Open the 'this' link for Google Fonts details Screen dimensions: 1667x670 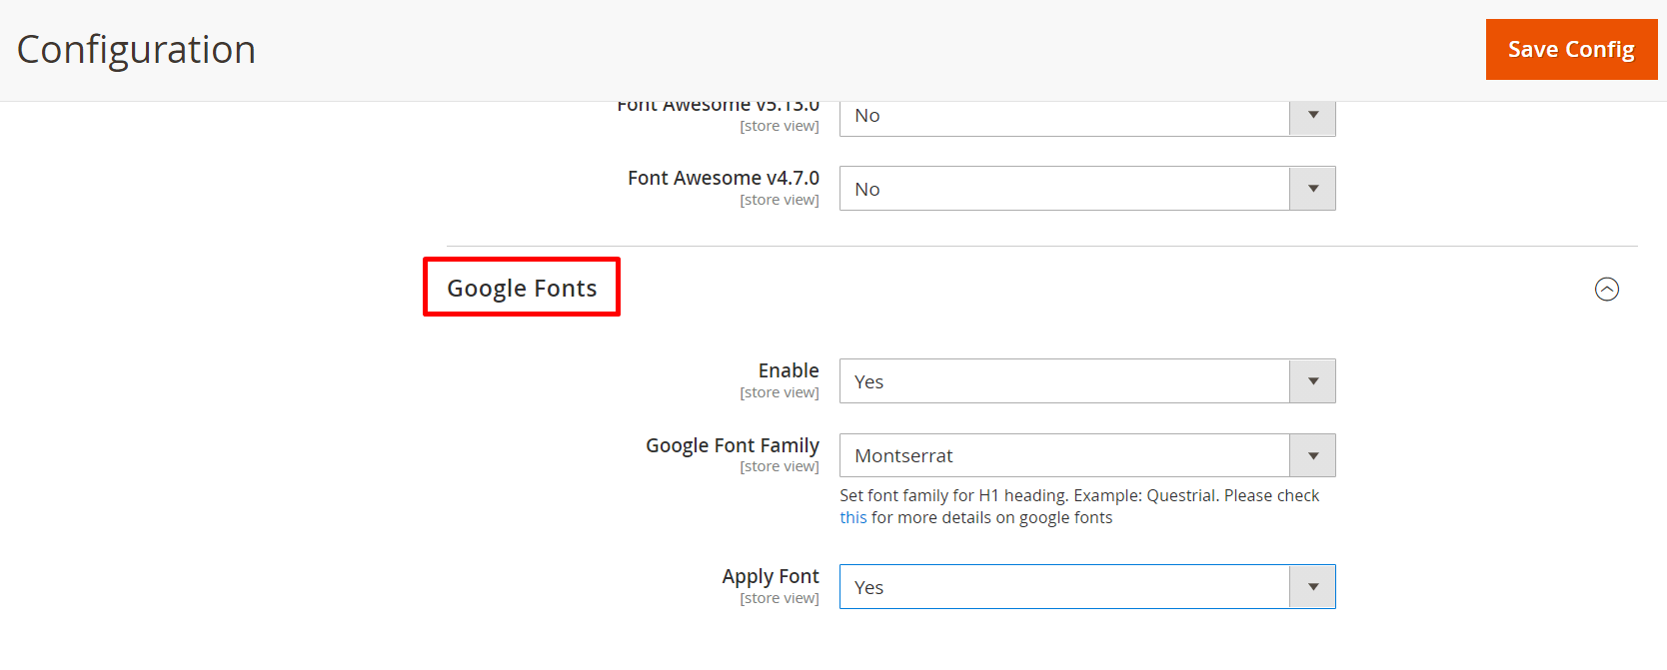coord(852,517)
